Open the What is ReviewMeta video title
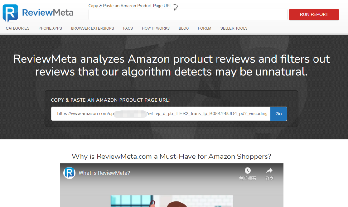348x207 pixels. click(104, 173)
